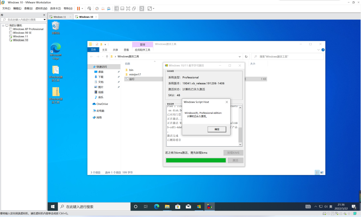361x217 pixels.
Task: Open the 文件(F) menu in VMware
Action: 6,8
